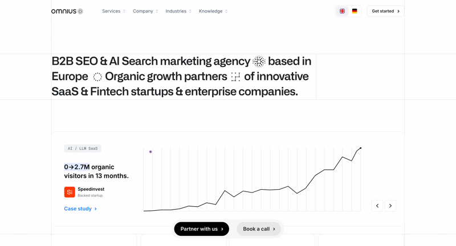
Task: Click the Book a call button
Action: [x=259, y=229]
